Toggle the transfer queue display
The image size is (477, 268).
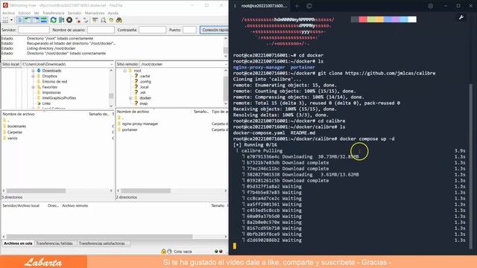(x=44, y=20)
